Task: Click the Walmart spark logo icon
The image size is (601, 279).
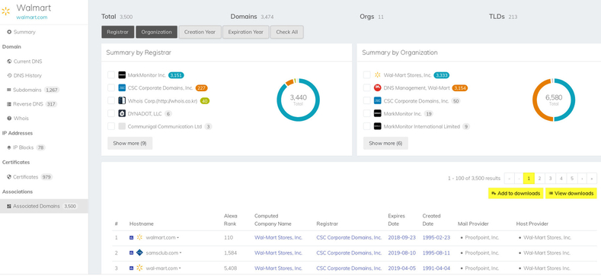Action: pyautogui.click(x=6, y=11)
